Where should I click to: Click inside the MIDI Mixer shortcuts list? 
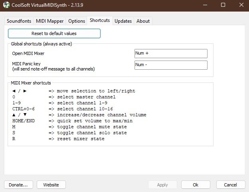pos(110,115)
